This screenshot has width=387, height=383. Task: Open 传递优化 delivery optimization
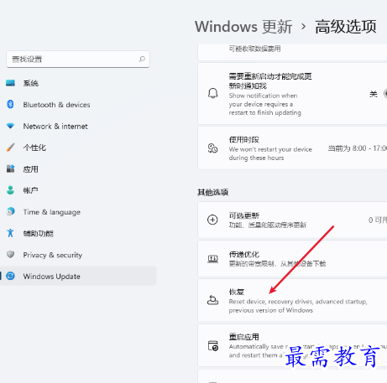(x=292, y=259)
